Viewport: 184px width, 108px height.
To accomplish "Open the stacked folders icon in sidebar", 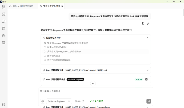I will point(4,21).
